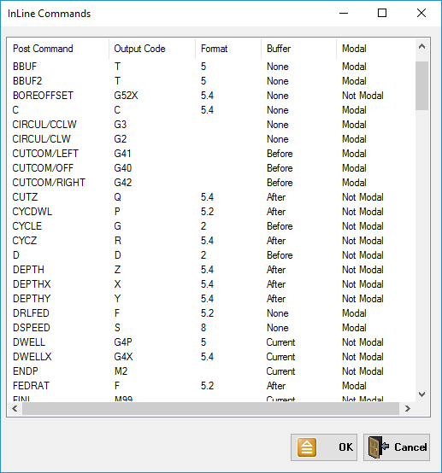
Task: Select the DEPTHY command row
Action: coord(211,298)
